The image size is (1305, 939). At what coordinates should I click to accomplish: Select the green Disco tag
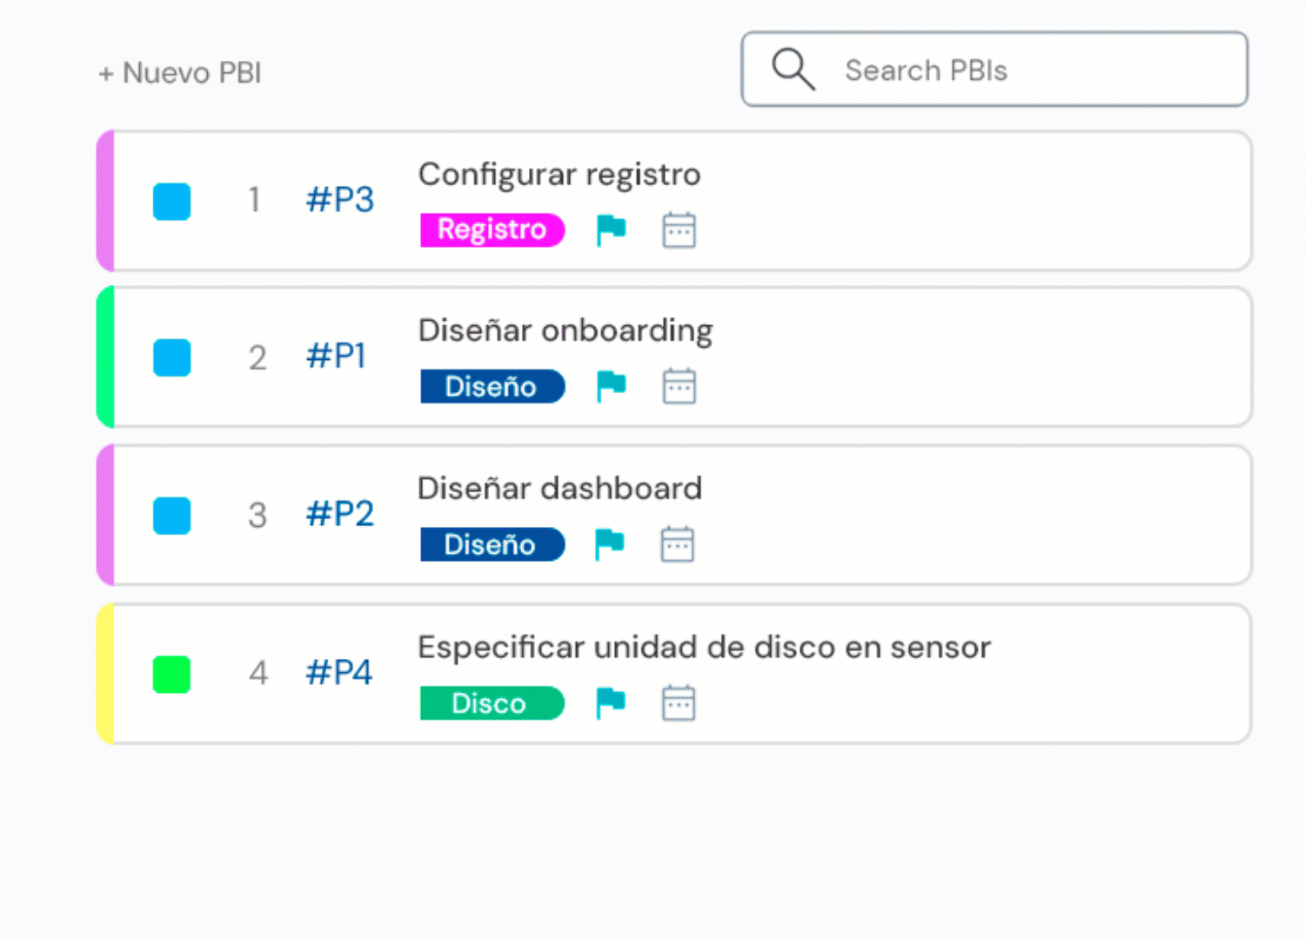(491, 703)
